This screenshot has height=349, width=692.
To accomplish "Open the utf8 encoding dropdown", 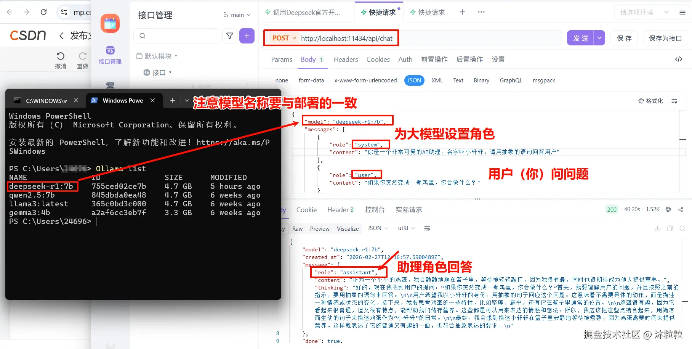I will [406, 228].
